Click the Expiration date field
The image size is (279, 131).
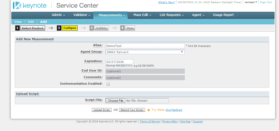pos(119,62)
